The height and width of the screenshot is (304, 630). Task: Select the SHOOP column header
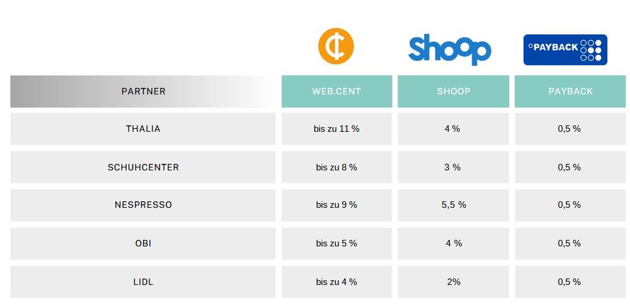[x=453, y=91]
